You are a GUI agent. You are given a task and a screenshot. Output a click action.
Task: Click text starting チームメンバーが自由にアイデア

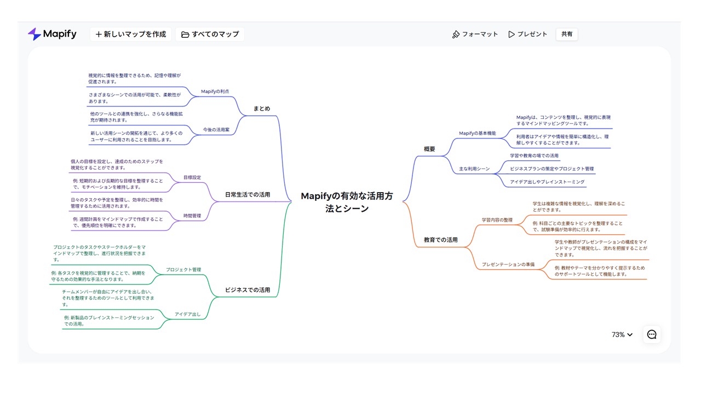(108, 298)
